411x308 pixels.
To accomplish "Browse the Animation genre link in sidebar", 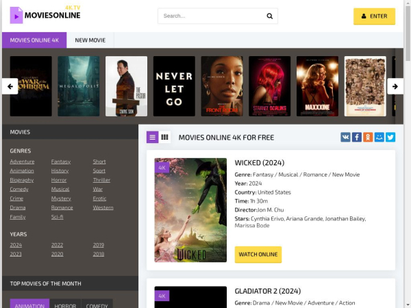I will tap(22, 170).
